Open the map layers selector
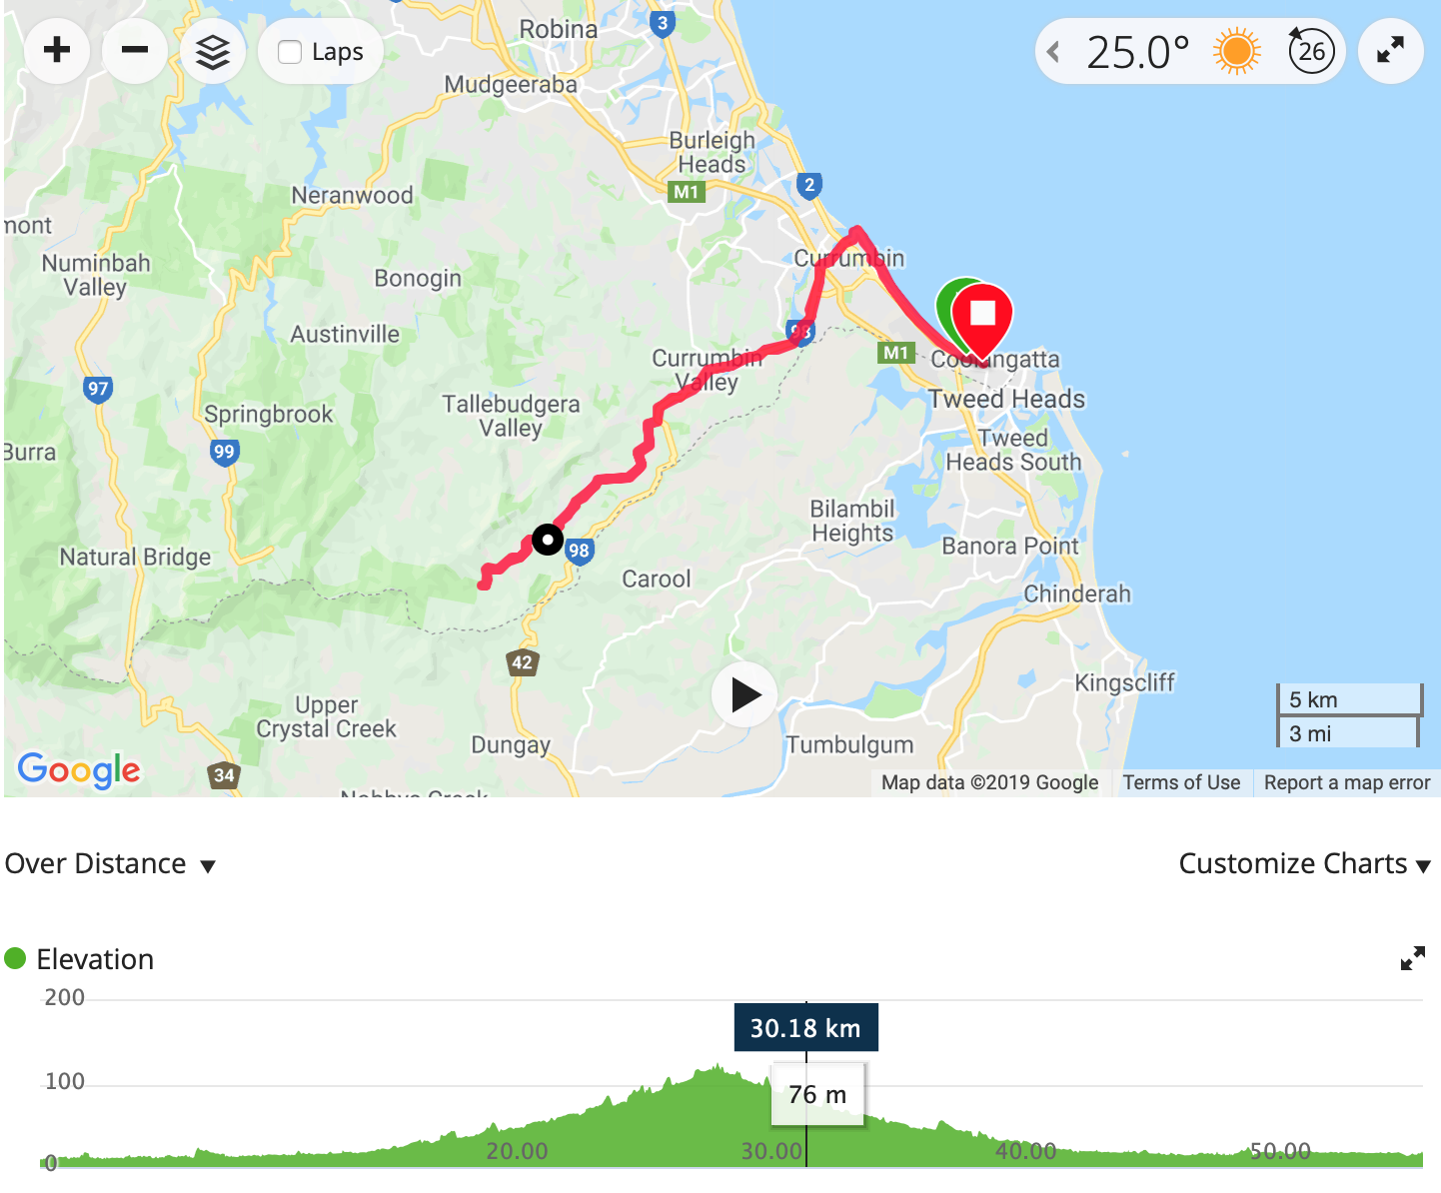This screenshot has height=1193, width=1441. coord(213,50)
